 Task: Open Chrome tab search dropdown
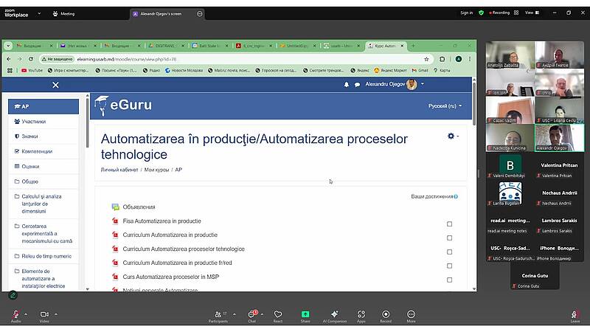click(8, 46)
